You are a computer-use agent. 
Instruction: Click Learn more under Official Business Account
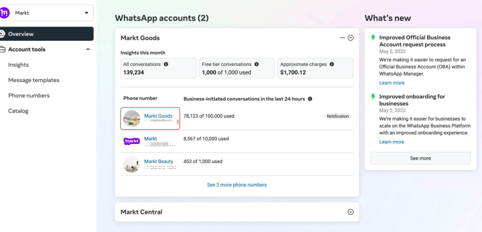click(392, 83)
